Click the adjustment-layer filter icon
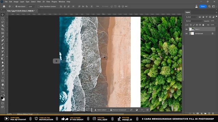The width and height of the screenshot is (218, 122). pyautogui.click(x=203, y=17)
